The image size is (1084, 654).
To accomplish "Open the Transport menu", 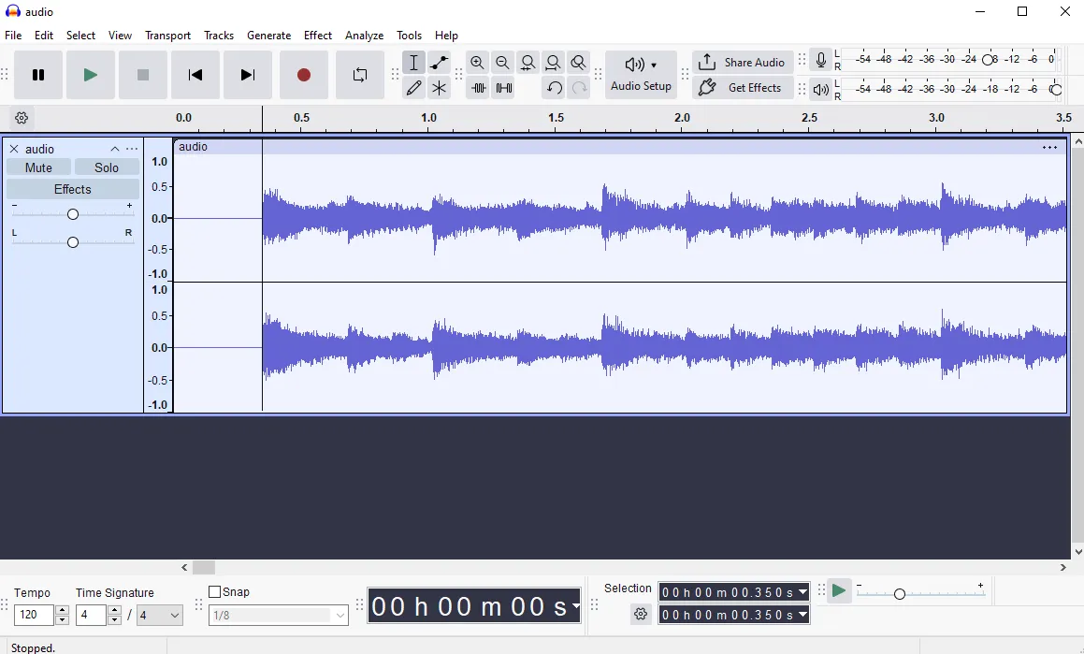I will click(167, 35).
